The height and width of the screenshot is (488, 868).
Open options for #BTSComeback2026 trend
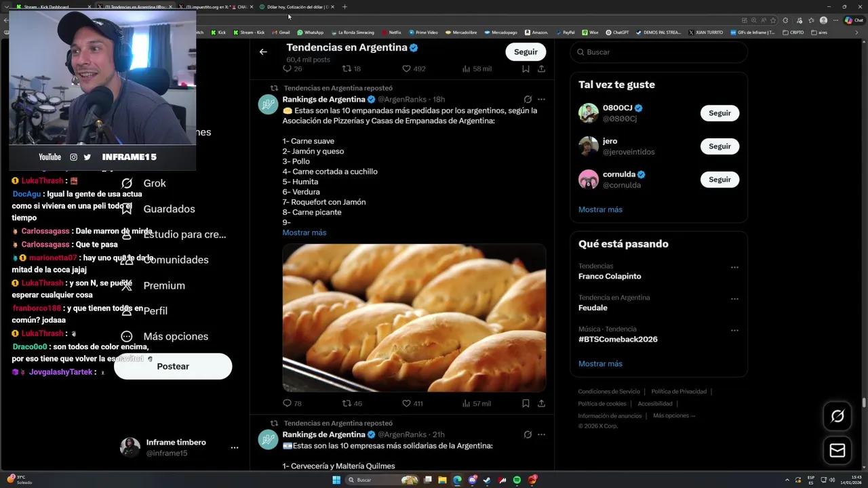tap(734, 331)
